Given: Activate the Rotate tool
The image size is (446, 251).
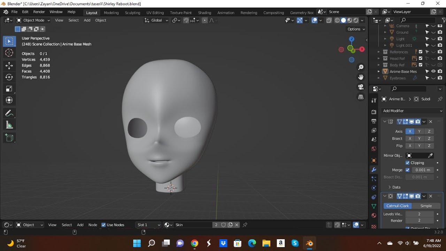Looking at the screenshot, I should pyautogui.click(x=9, y=77).
